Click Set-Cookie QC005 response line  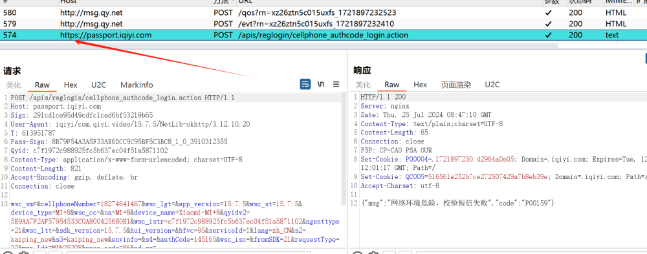(503, 177)
